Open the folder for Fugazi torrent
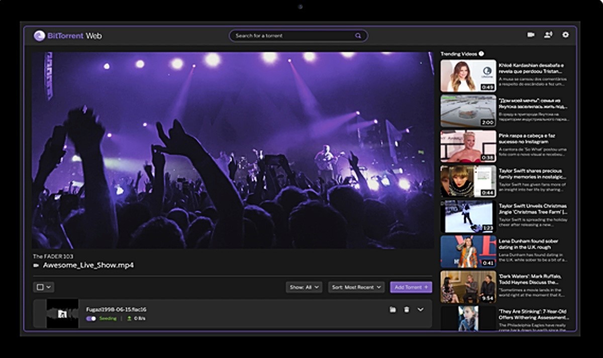The image size is (603, 358). point(392,310)
